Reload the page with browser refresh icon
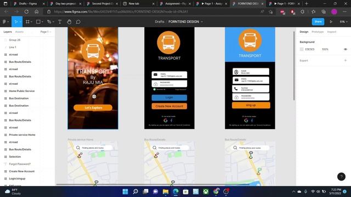This screenshot has width=351, height=197. (26, 11)
